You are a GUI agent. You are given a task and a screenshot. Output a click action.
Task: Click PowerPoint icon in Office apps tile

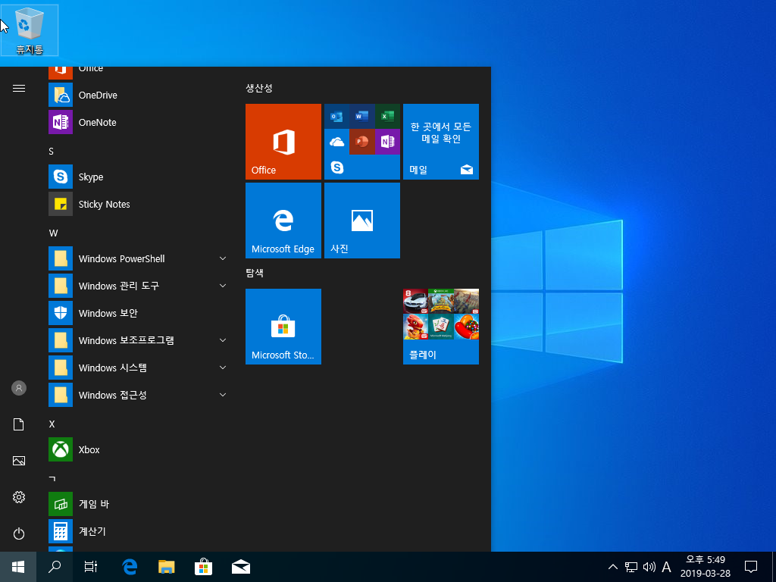pos(361,142)
